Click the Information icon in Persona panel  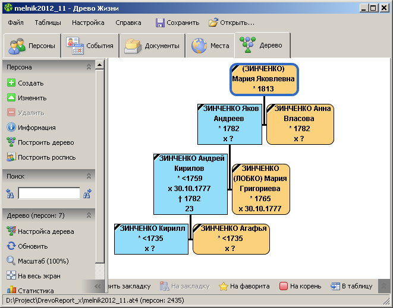(x=11, y=128)
